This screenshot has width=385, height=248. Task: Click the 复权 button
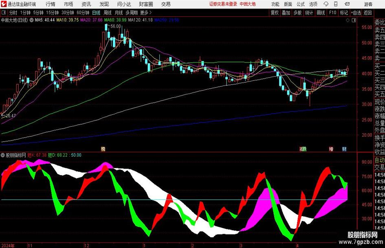pos(275,13)
